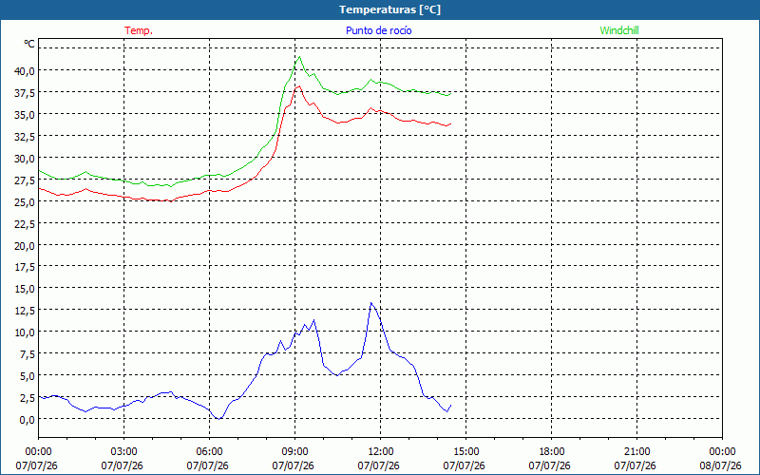Click the green windchill peak near 09:00
This screenshot has height=475, width=760.
pos(299,57)
